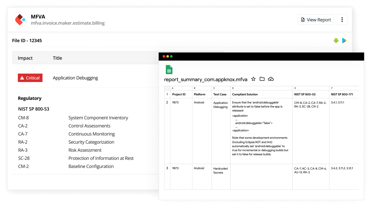Viewport: 377px width, 213px height.
Task: Click the MFVA app logo icon
Action: coord(20,20)
